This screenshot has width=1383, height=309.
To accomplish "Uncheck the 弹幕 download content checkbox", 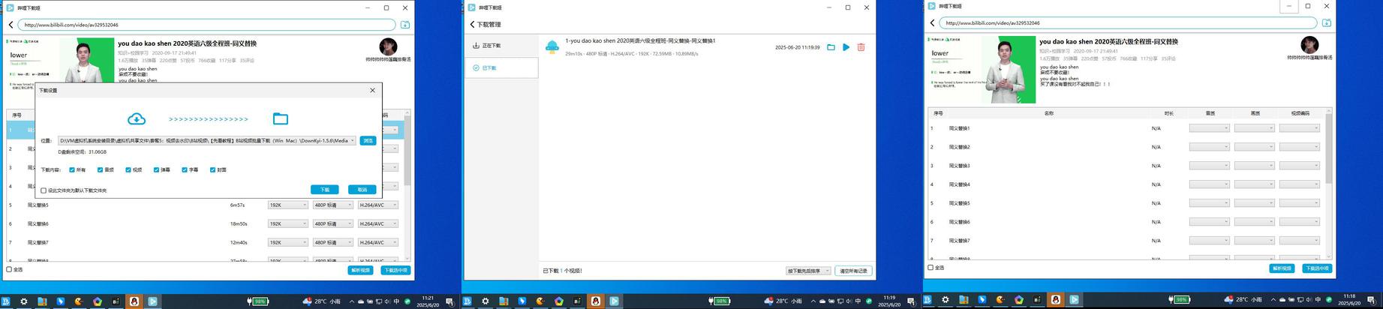I will pyautogui.click(x=156, y=169).
